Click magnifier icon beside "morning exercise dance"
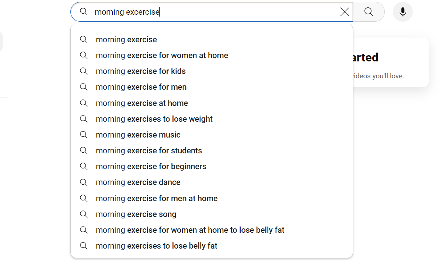Viewport: 443px width, 260px height. [x=84, y=182]
